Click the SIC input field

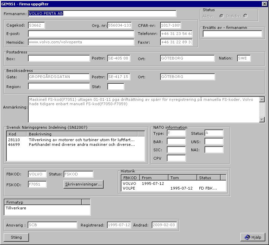(x=176, y=150)
